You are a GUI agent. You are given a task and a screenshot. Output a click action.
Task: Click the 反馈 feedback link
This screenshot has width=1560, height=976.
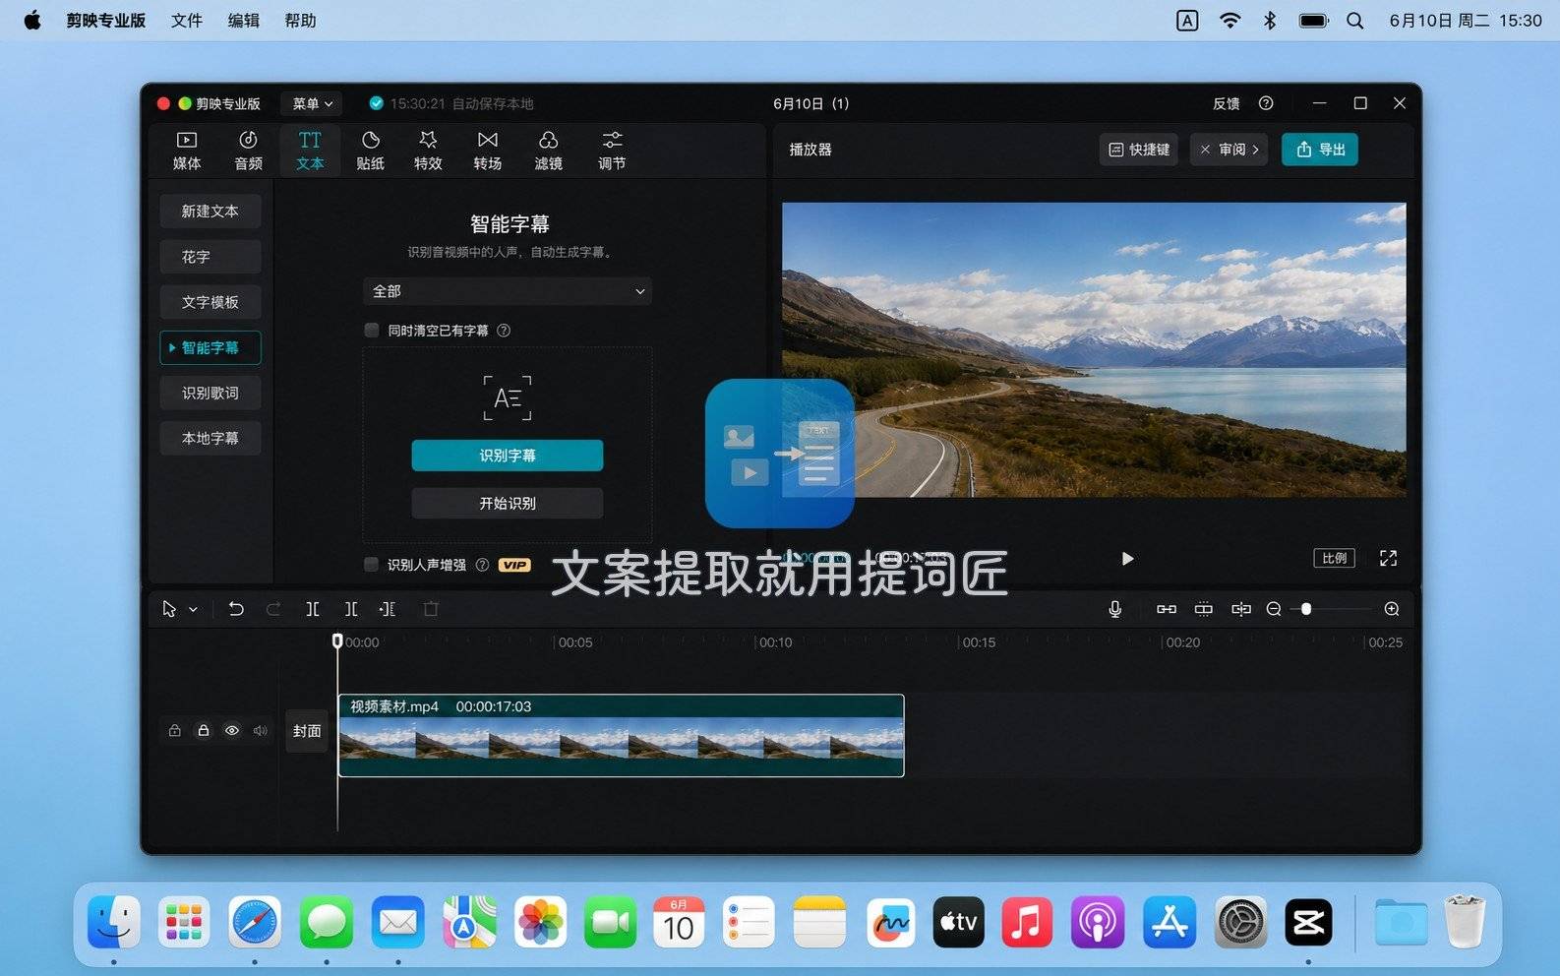click(x=1226, y=103)
